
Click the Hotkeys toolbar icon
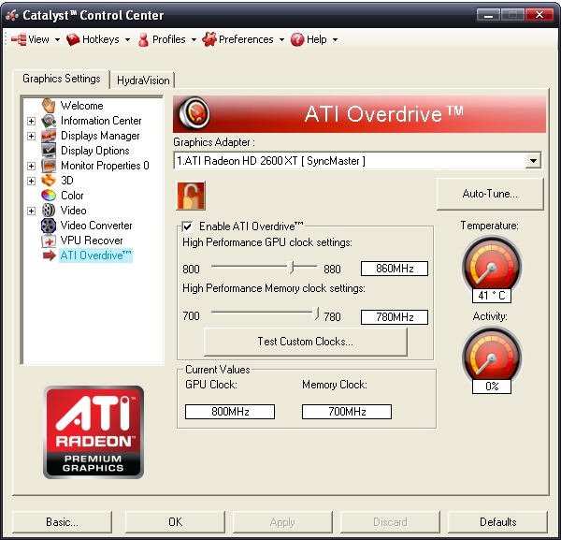pyautogui.click(x=73, y=39)
